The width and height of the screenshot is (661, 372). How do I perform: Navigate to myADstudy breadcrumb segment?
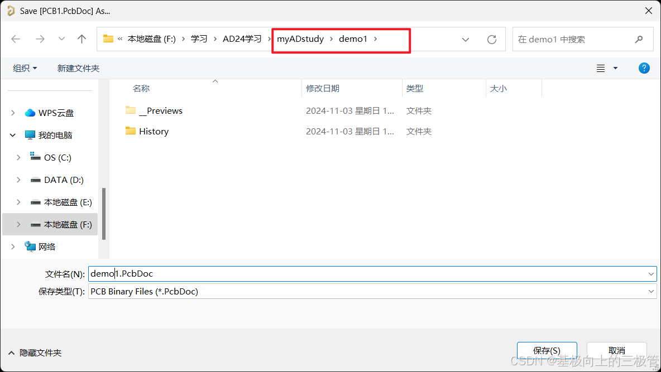point(300,38)
